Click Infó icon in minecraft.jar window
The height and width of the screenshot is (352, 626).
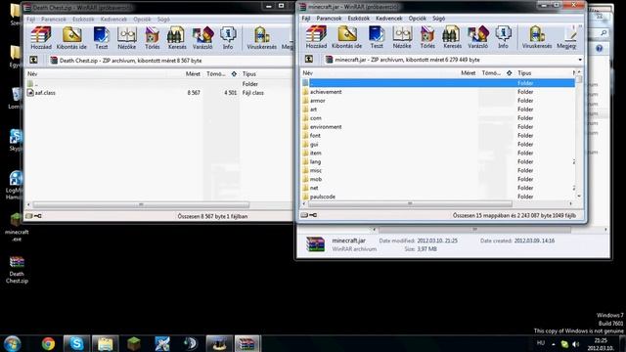(503, 37)
